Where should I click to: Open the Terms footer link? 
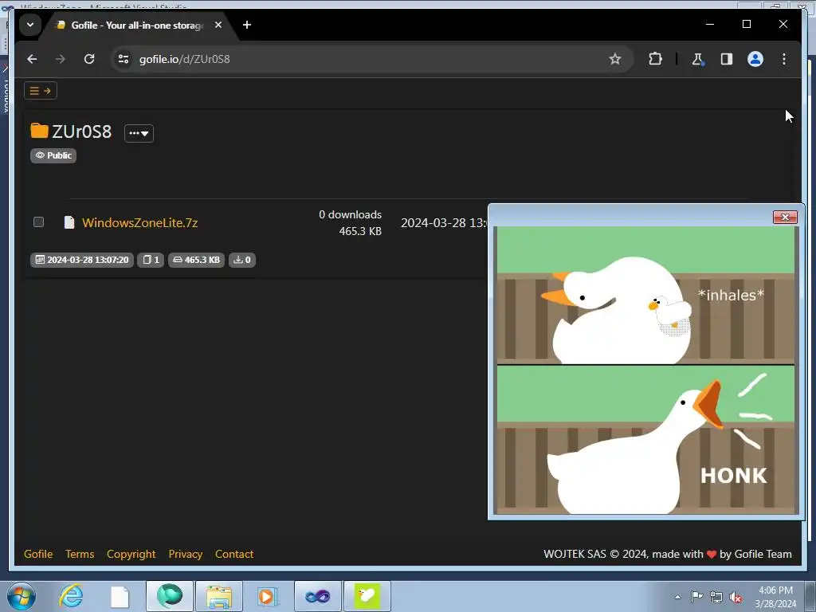pyautogui.click(x=80, y=555)
